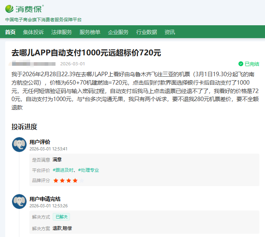Click the complaint title about 去哪儿APP

(x=86, y=53)
